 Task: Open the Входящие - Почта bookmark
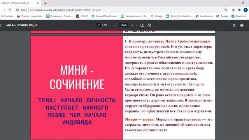59,16
